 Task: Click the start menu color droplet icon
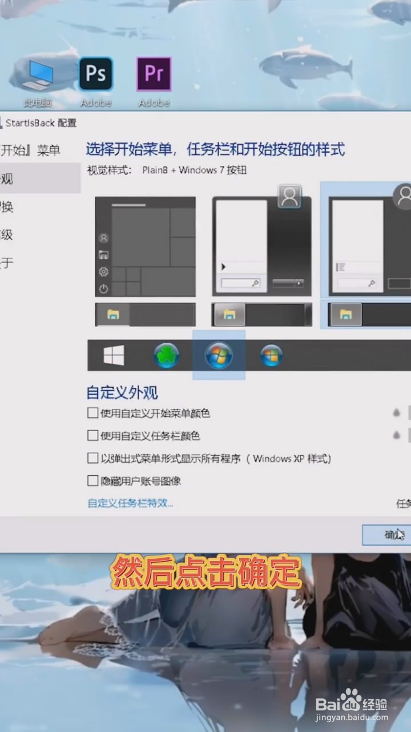tap(396, 413)
